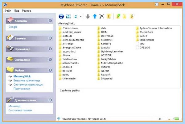Open Системное хранилище storage link
Image resolution: width=185 pixels, height=124 pixels.
[28, 84]
